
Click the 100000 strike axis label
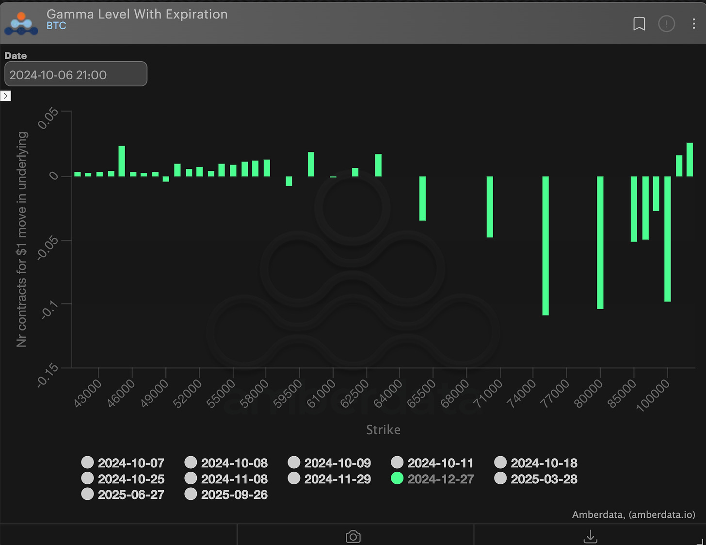click(x=653, y=395)
